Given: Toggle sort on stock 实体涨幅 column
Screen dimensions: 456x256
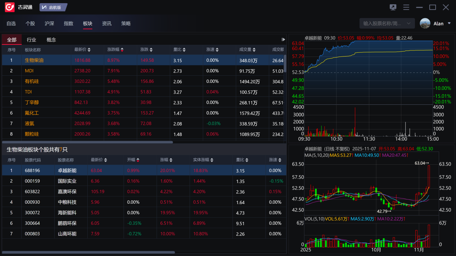Looking at the screenshot, I should (x=212, y=160).
